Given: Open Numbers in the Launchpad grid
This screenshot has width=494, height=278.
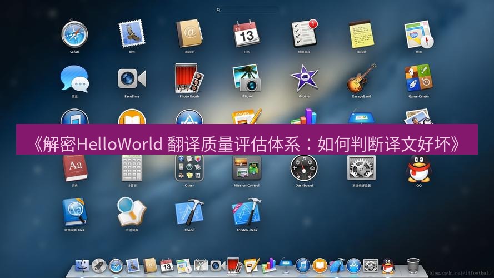Looking at the screenshot, I should point(304,116).
